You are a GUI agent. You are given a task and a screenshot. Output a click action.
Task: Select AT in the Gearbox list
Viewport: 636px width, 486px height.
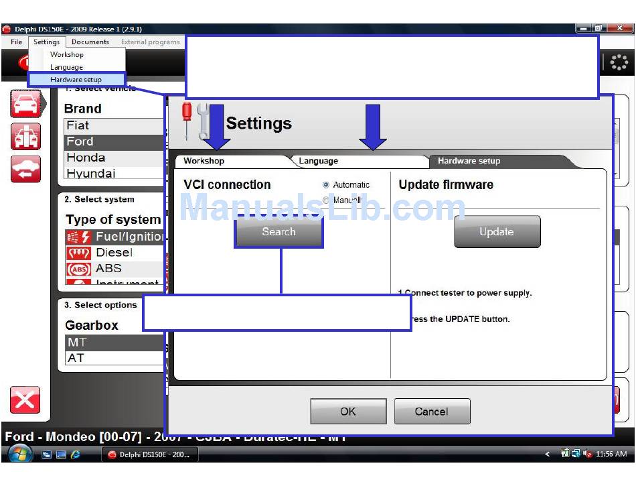point(114,358)
